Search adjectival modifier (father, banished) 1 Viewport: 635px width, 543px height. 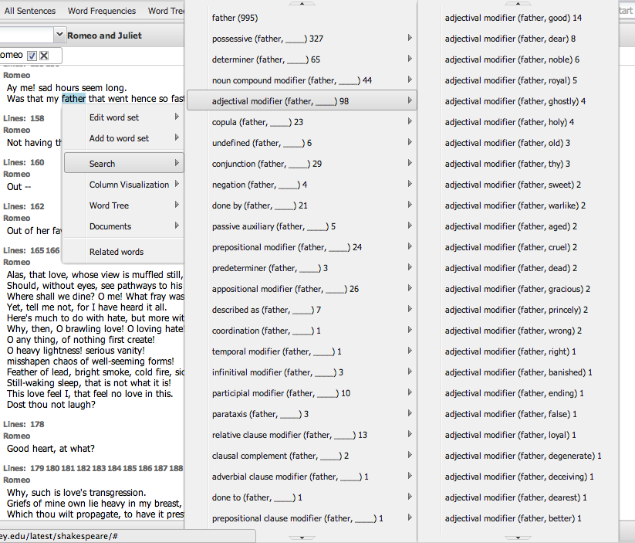(x=518, y=372)
